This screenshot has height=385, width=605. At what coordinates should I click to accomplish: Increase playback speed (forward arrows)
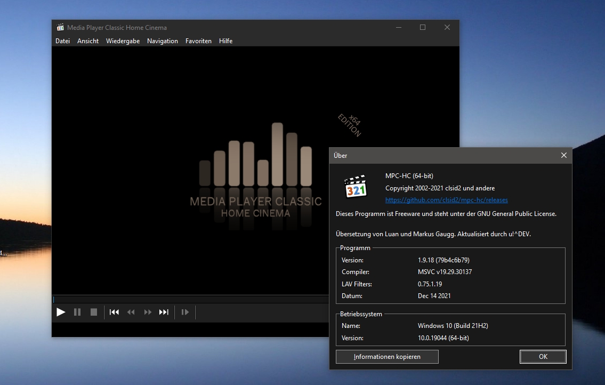tap(148, 312)
